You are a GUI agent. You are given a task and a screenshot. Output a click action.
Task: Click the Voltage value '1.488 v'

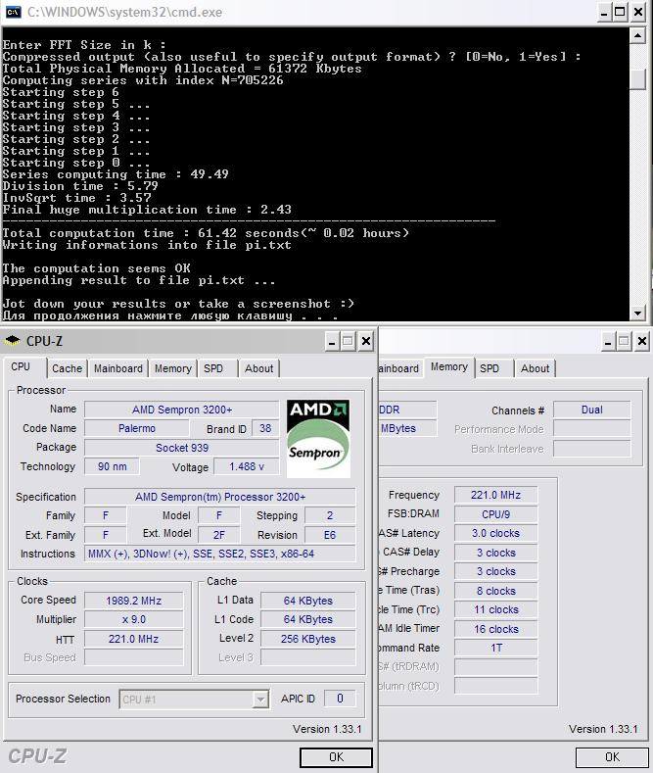click(x=247, y=466)
